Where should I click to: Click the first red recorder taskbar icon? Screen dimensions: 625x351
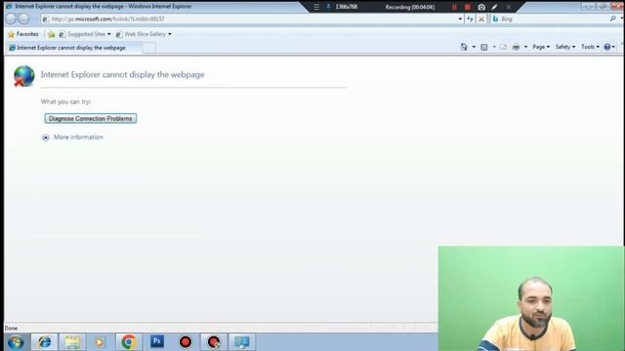(186, 342)
